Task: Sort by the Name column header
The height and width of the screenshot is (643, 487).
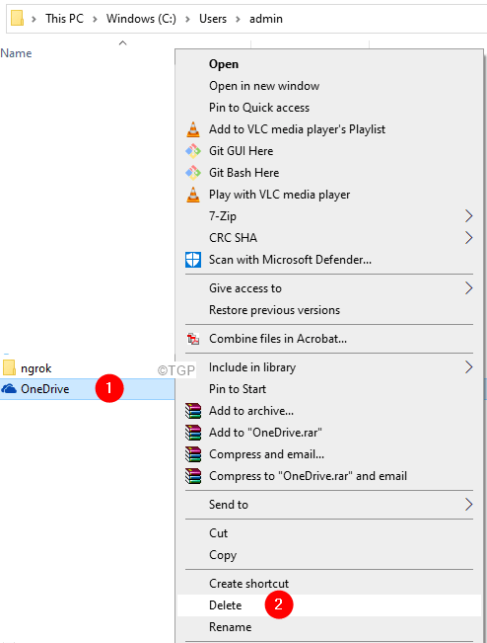Action: pos(16,53)
